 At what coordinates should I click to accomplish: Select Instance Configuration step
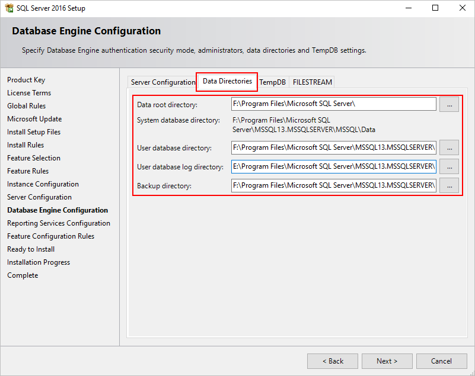(43, 184)
